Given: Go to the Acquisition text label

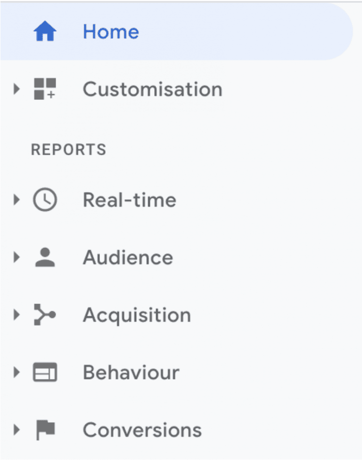Looking at the screenshot, I should (137, 316).
